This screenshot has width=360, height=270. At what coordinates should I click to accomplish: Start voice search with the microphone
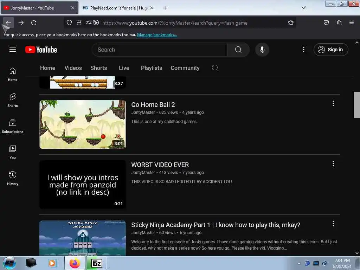(262, 50)
